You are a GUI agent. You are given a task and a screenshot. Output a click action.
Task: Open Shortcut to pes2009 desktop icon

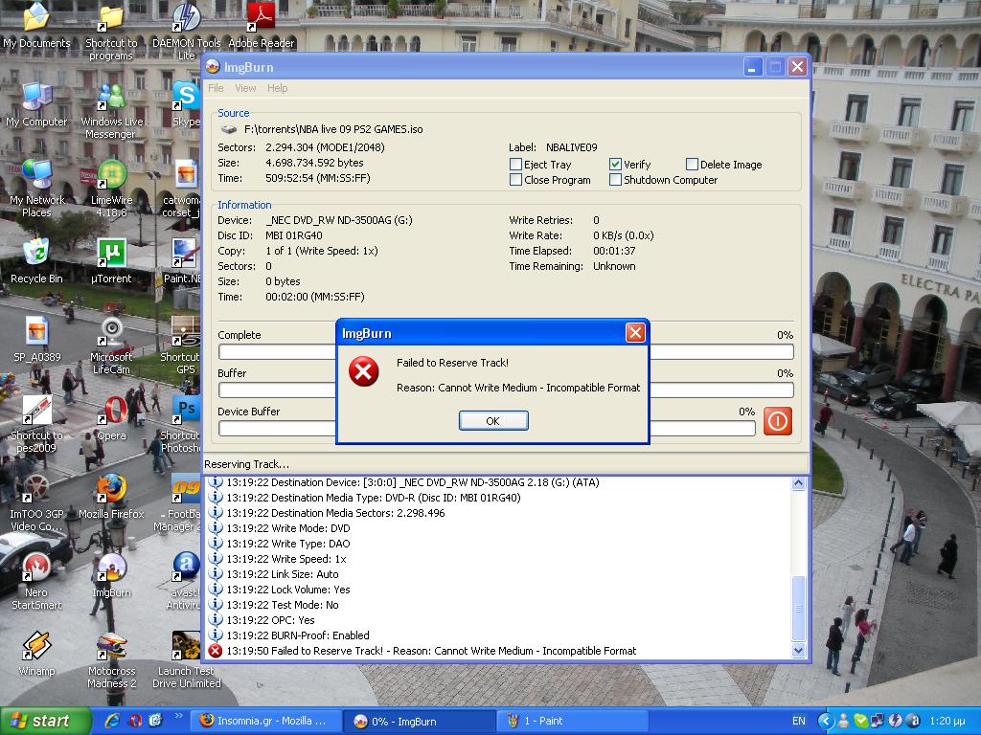pos(36,424)
